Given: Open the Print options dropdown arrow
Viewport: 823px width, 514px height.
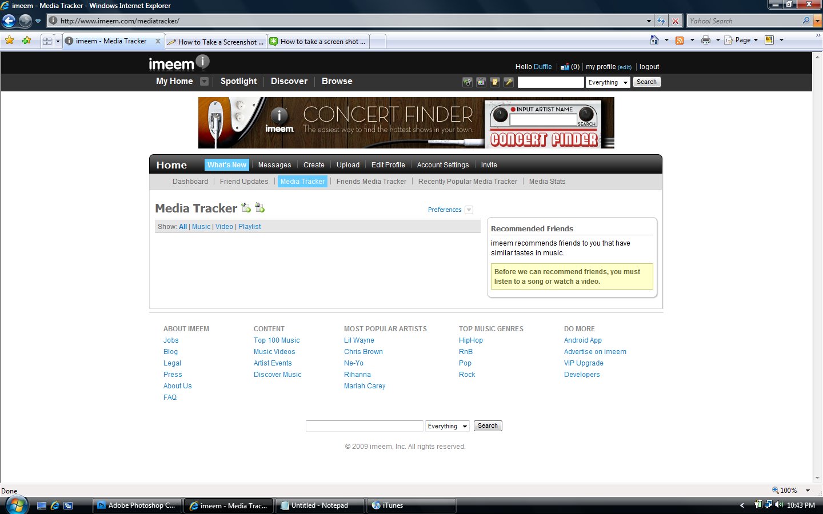Looking at the screenshot, I should [x=718, y=40].
